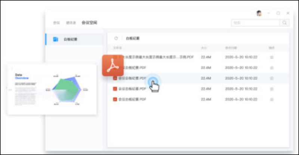Refresh the 白板纪要 file list
299x155 pixels.
(116, 38)
